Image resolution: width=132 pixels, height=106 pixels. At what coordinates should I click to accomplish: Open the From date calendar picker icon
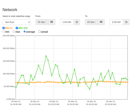point(52,22)
